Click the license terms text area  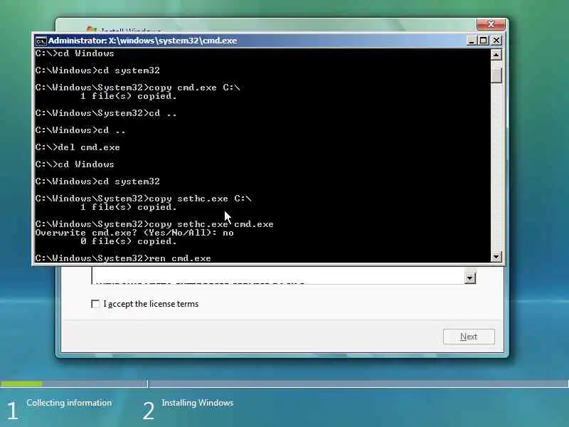(278, 276)
